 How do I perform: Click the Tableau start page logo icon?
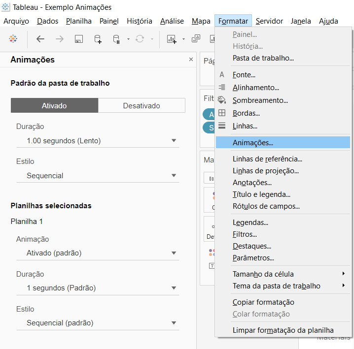(13, 39)
